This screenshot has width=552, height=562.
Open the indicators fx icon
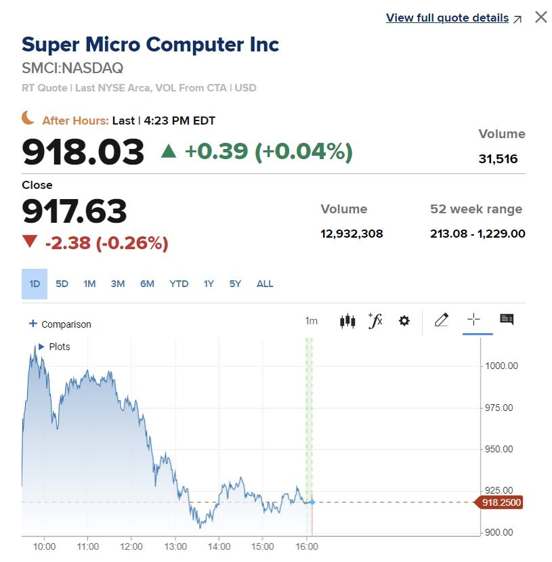click(x=375, y=321)
